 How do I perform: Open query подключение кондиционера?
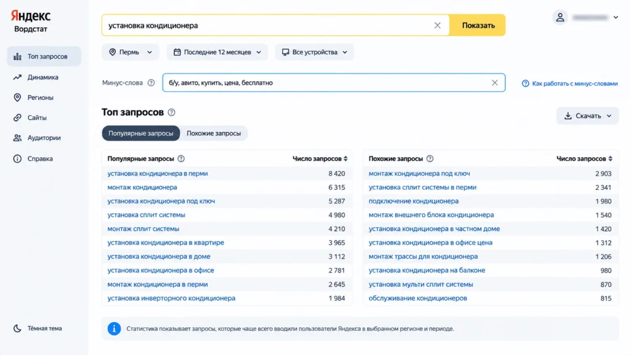coord(413,201)
